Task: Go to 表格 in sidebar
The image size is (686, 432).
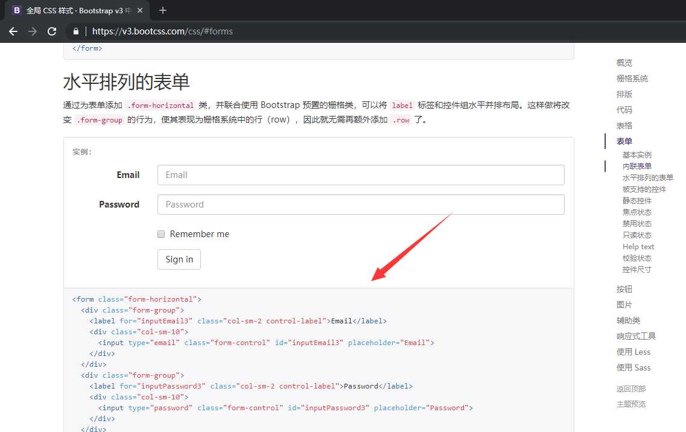Action: 624,125
